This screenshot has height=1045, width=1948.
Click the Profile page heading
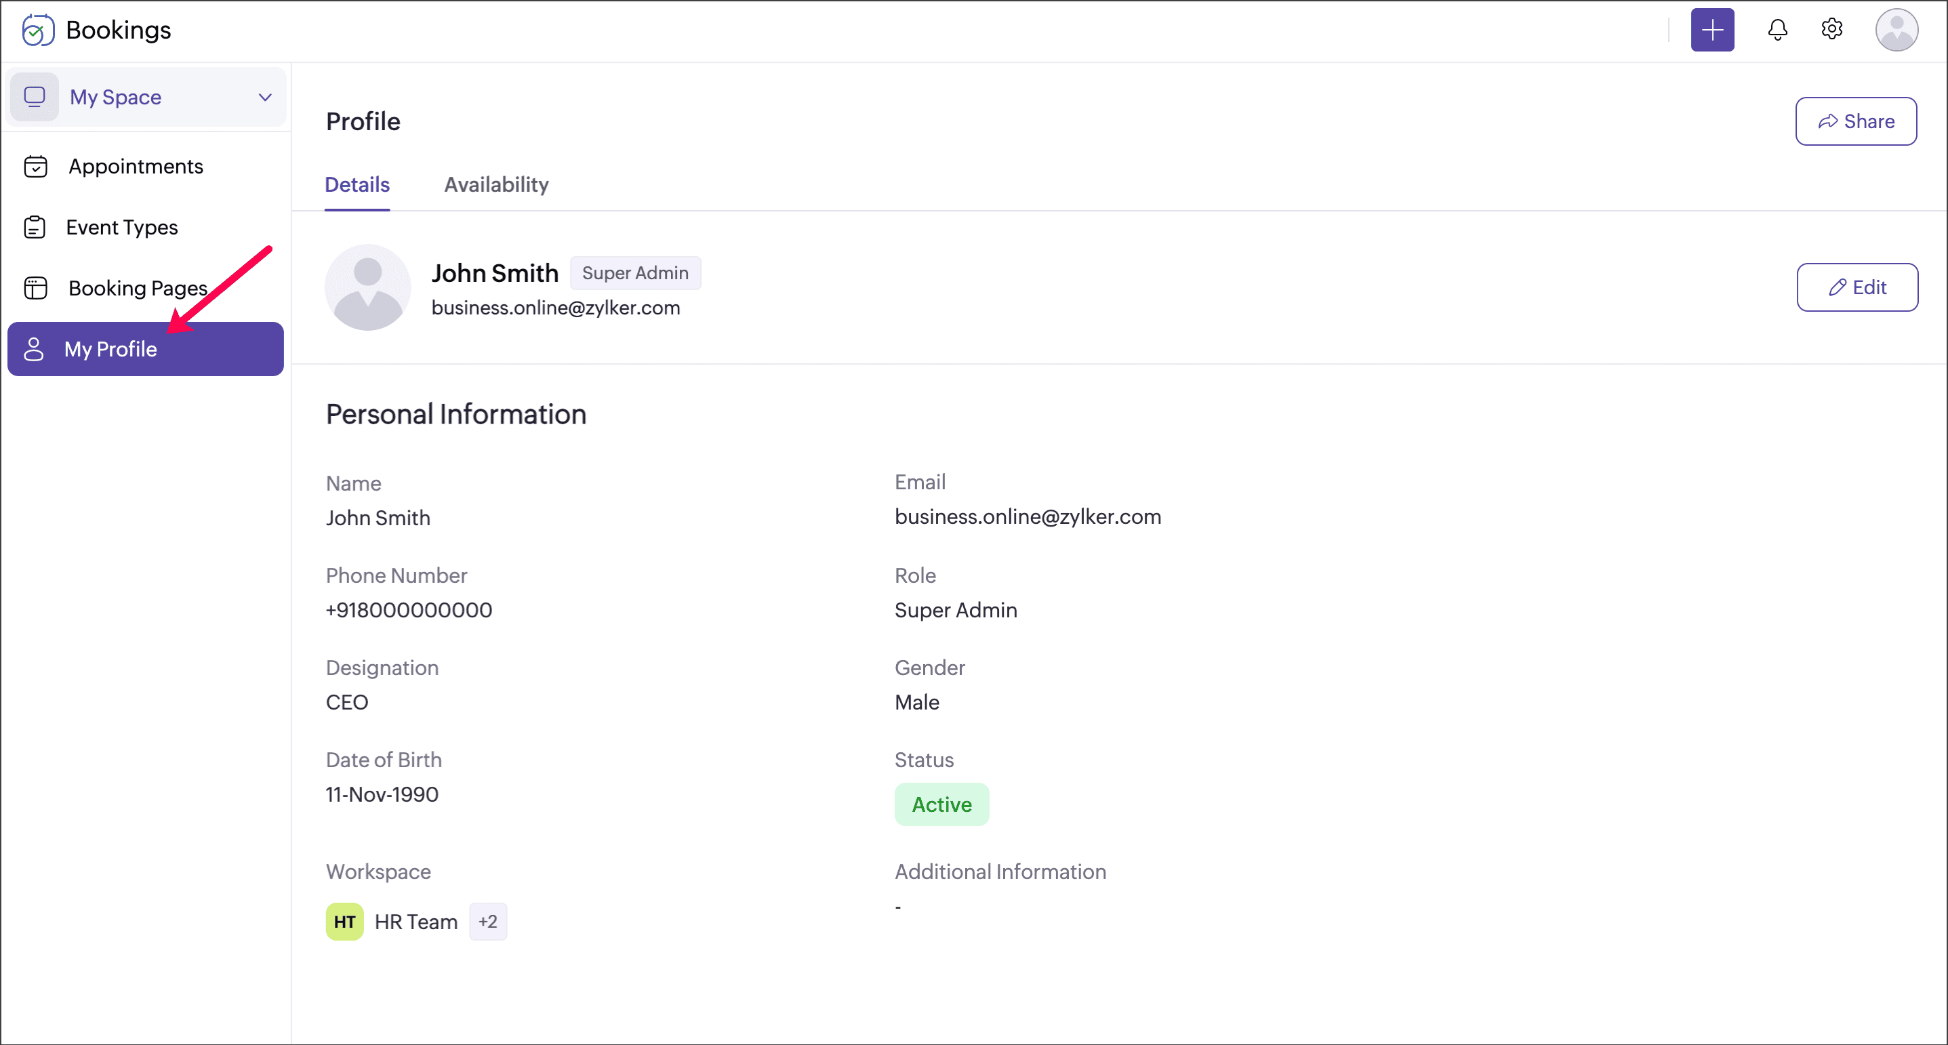pyautogui.click(x=363, y=121)
